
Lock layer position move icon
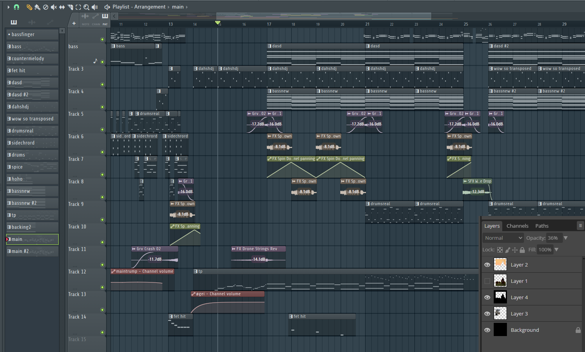[x=515, y=250]
